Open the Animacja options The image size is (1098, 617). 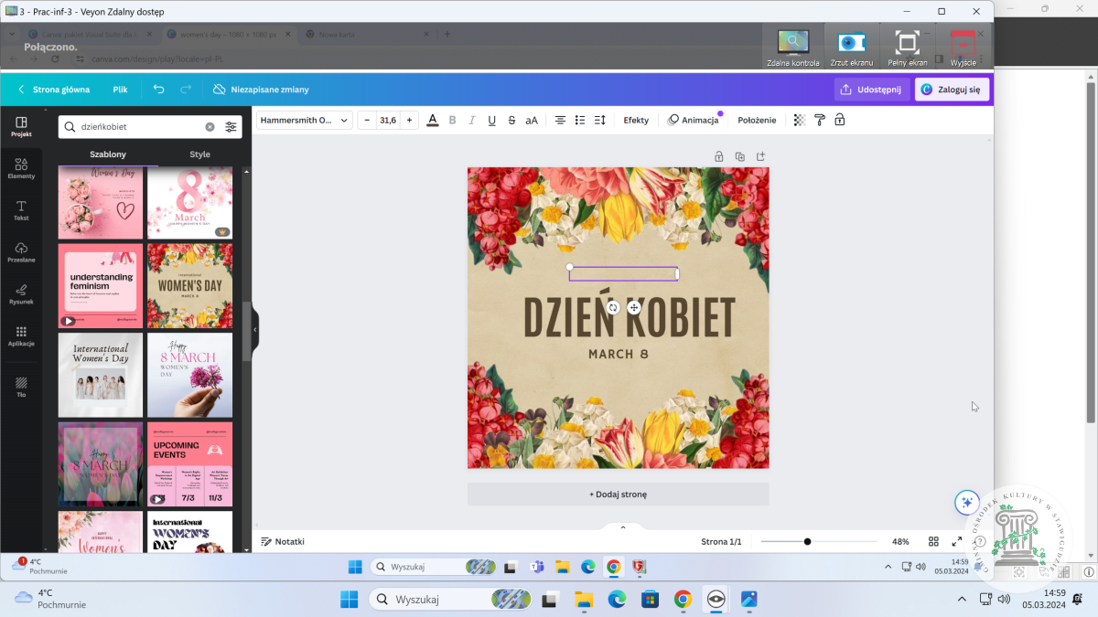pyautogui.click(x=694, y=120)
